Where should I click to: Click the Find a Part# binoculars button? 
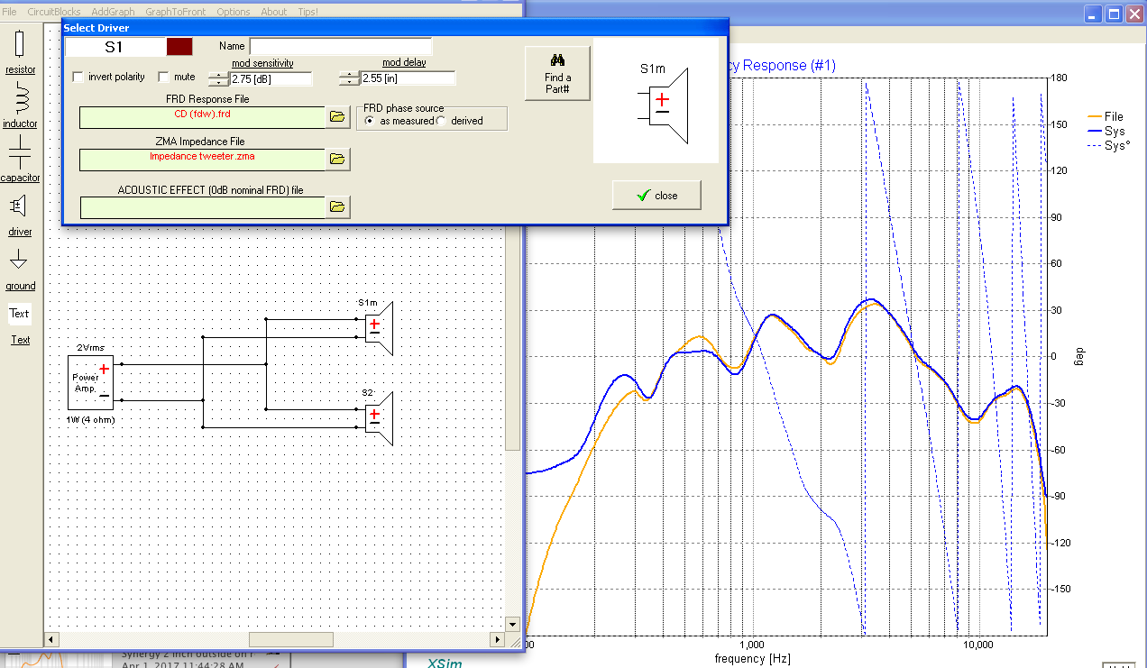pyautogui.click(x=557, y=73)
